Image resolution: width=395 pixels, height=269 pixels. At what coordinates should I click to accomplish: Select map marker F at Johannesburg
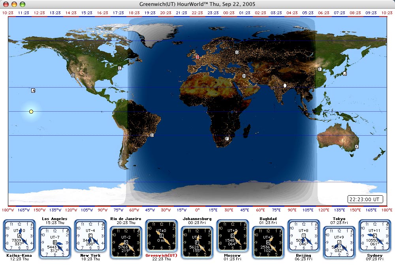227,139
